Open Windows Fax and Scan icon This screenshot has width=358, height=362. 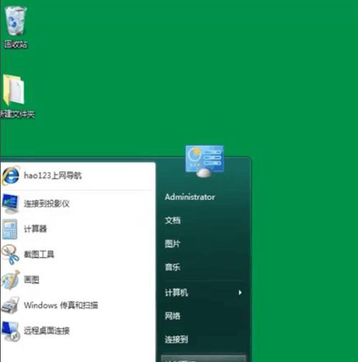[x=10, y=305]
